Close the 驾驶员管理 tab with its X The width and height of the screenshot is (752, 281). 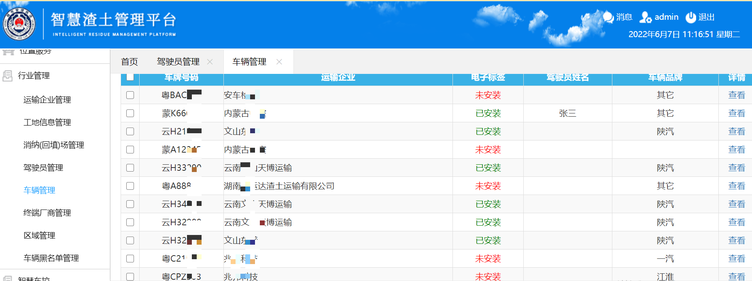(x=210, y=62)
